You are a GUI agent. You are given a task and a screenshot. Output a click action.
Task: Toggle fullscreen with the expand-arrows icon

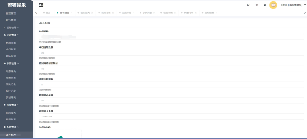[265, 5]
